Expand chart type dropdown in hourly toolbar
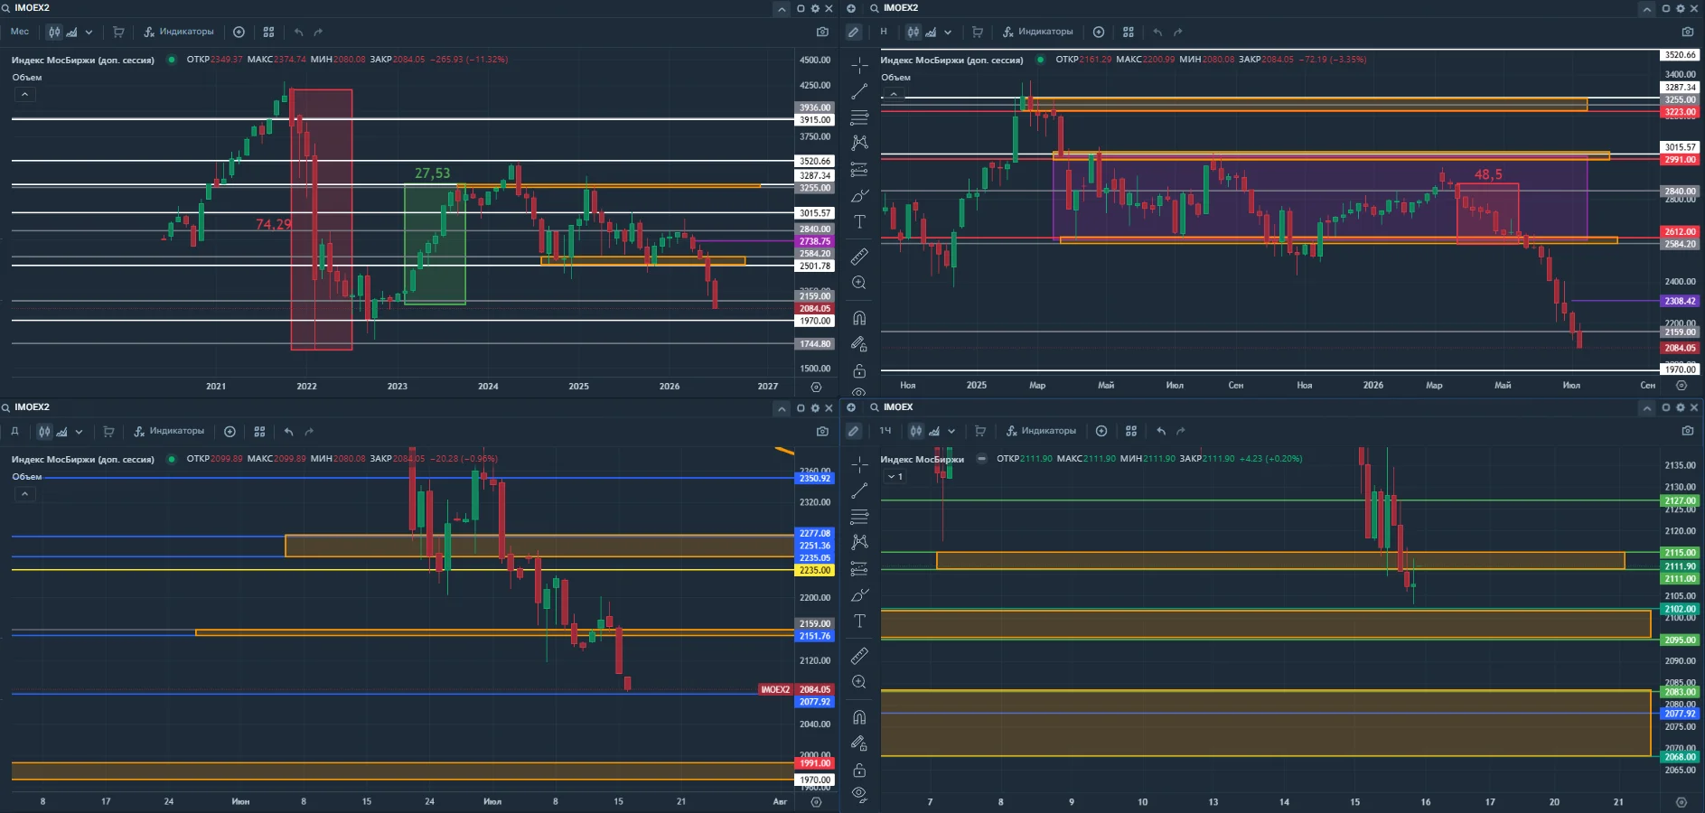This screenshot has height=813, width=1705. tap(951, 431)
